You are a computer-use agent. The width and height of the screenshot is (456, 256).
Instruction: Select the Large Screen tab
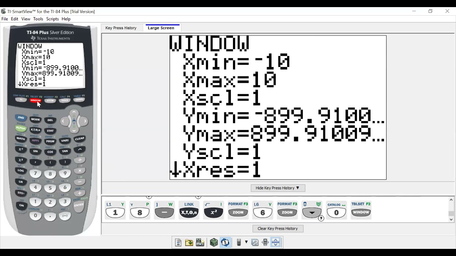(x=161, y=28)
